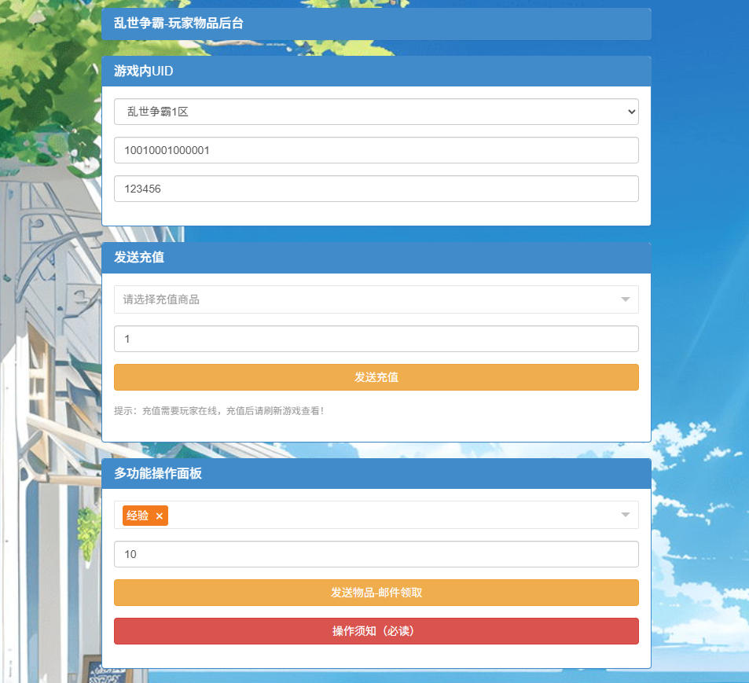The width and height of the screenshot is (749, 683).
Task: Click the dropdown arrow in the item multi-select
Action: 625,515
